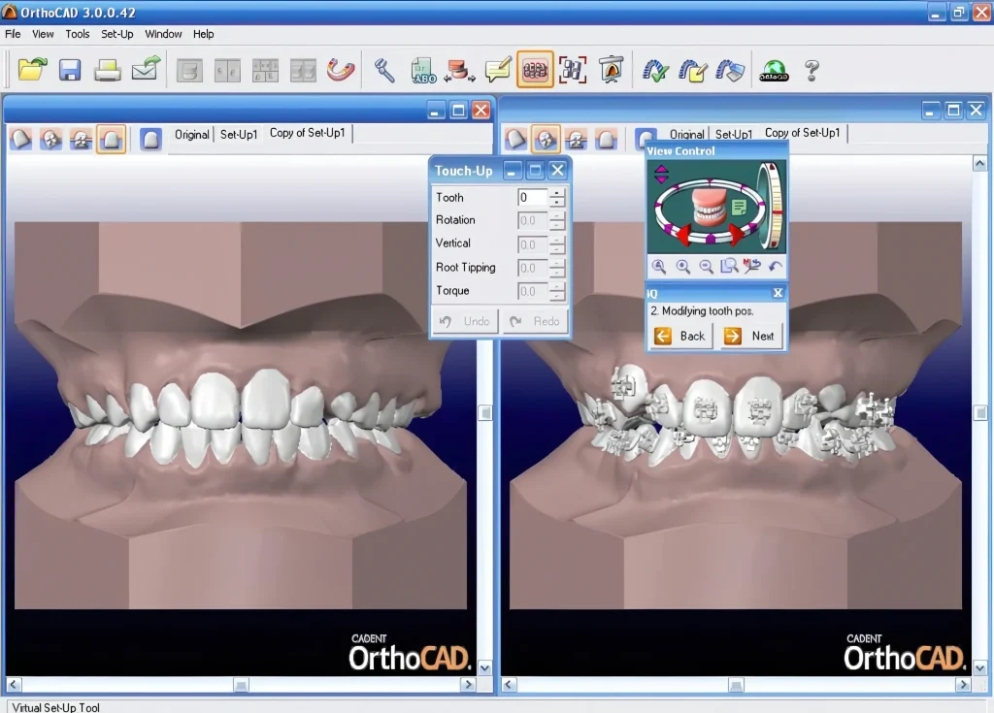Image resolution: width=994 pixels, height=713 pixels.
Task: Open the File menu
Action: pyautogui.click(x=13, y=34)
